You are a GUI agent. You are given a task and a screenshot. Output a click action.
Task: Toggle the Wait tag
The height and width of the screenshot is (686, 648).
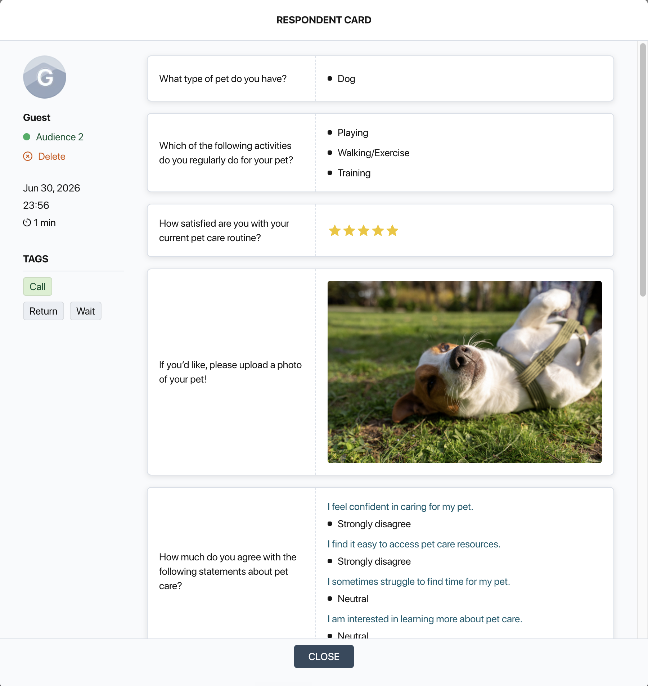pyautogui.click(x=86, y=311)
